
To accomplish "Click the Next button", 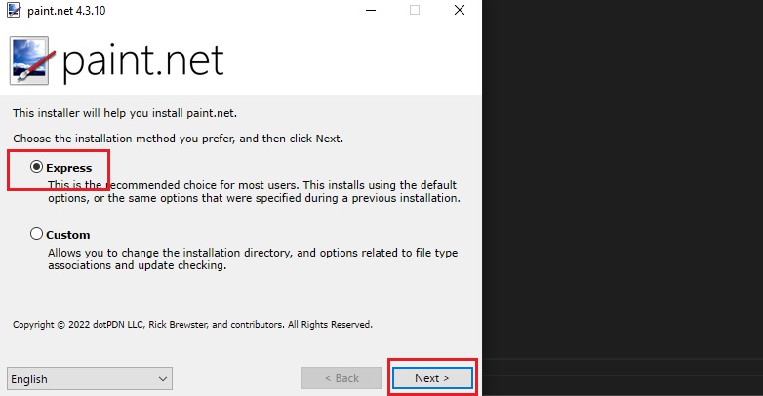I will pyautogui.click(x=432, y=378).
